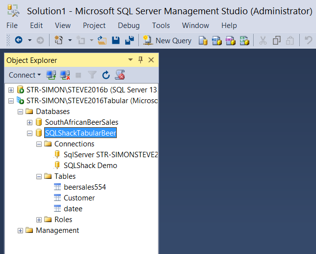This screenshot has height=254, width=316.
Task: Click the Analysis Services MDX query icon
Action: [x=216, y=40]
